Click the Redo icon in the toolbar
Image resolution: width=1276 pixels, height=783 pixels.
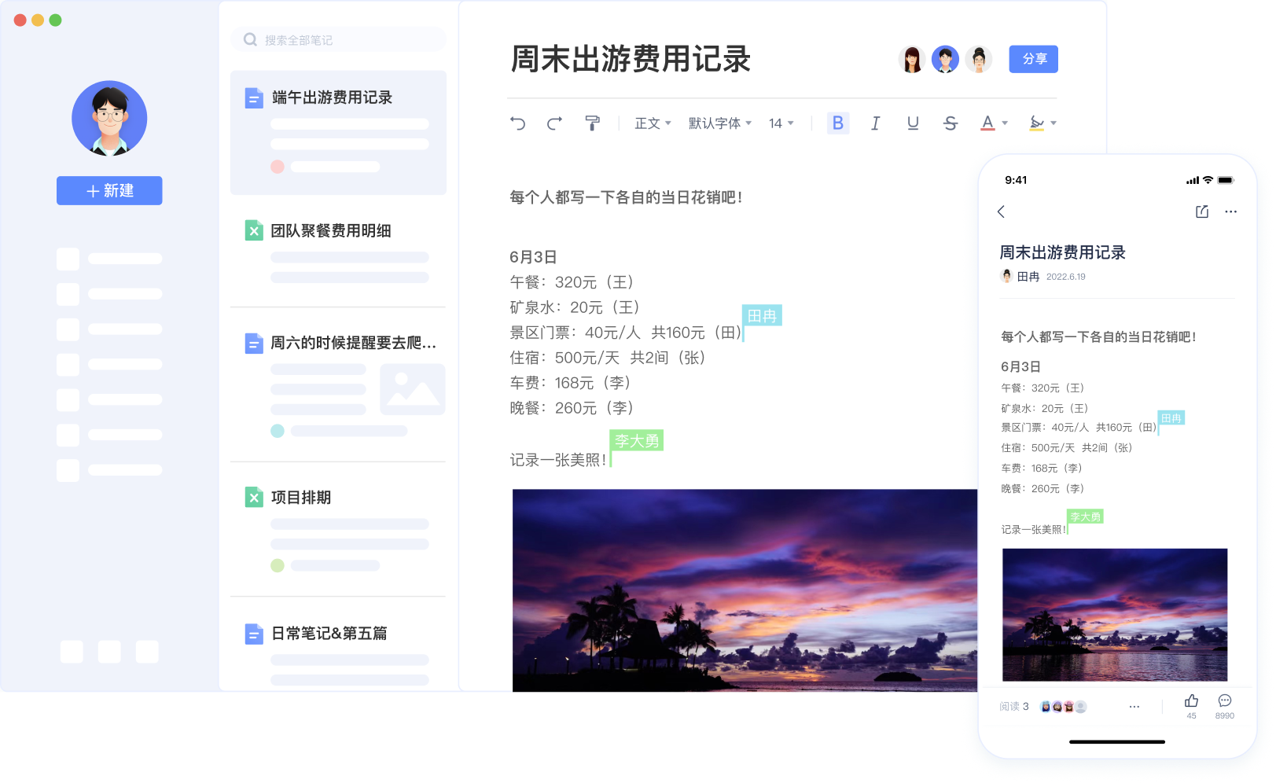coord(554,123)
